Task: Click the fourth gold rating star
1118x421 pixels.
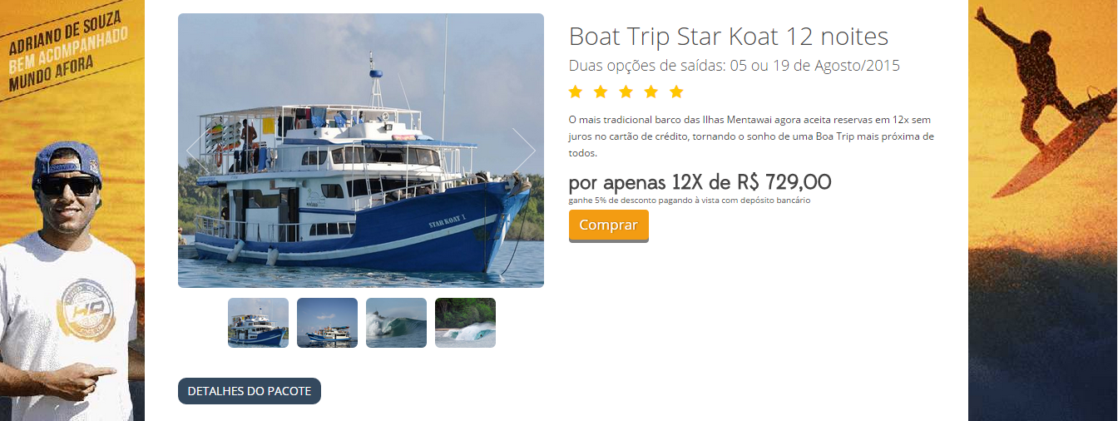Action: pos(651,92)
